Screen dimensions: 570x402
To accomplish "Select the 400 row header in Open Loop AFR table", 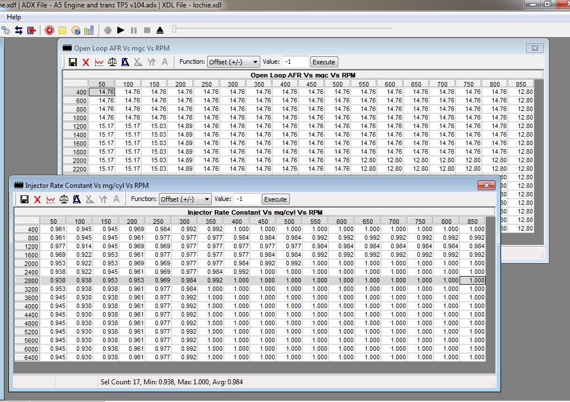I will click(75, 92).
